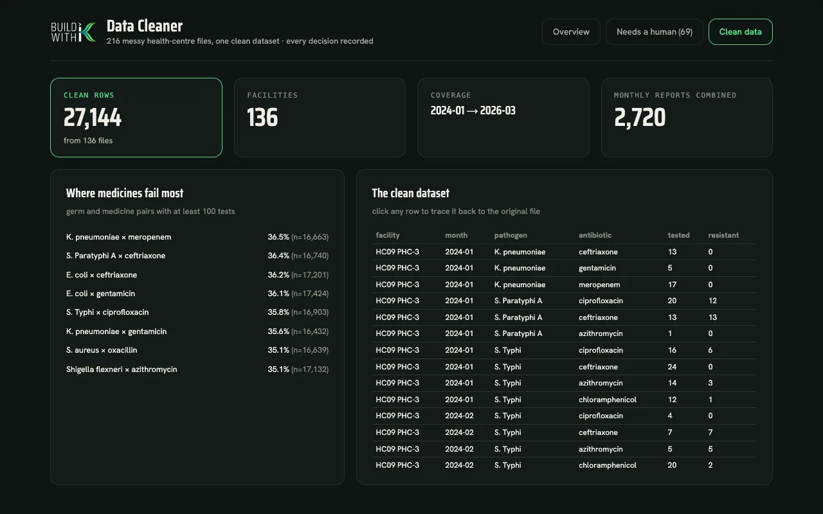Screen dimensions: 823x514
Task: Select S. Typhi × ciprofloxacin fail row
Action: tap(197, 312)
